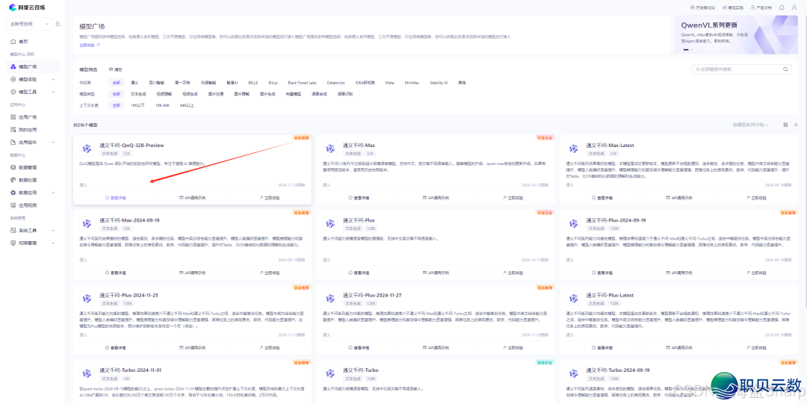Screen dimensions: 807x404
Task: Open 最佳实践 in the top bar
Action: pos(735,7)
